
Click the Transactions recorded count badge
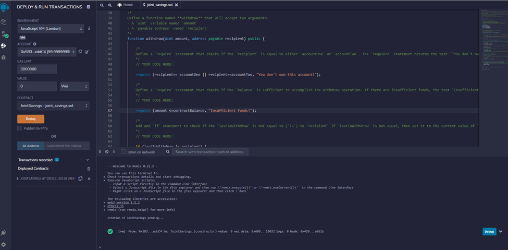click(x=57, y=160)
